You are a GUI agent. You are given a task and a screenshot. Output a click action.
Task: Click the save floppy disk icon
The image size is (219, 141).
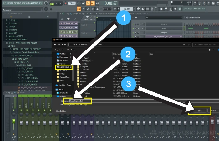pyautogui.click(x=213, y=3)
